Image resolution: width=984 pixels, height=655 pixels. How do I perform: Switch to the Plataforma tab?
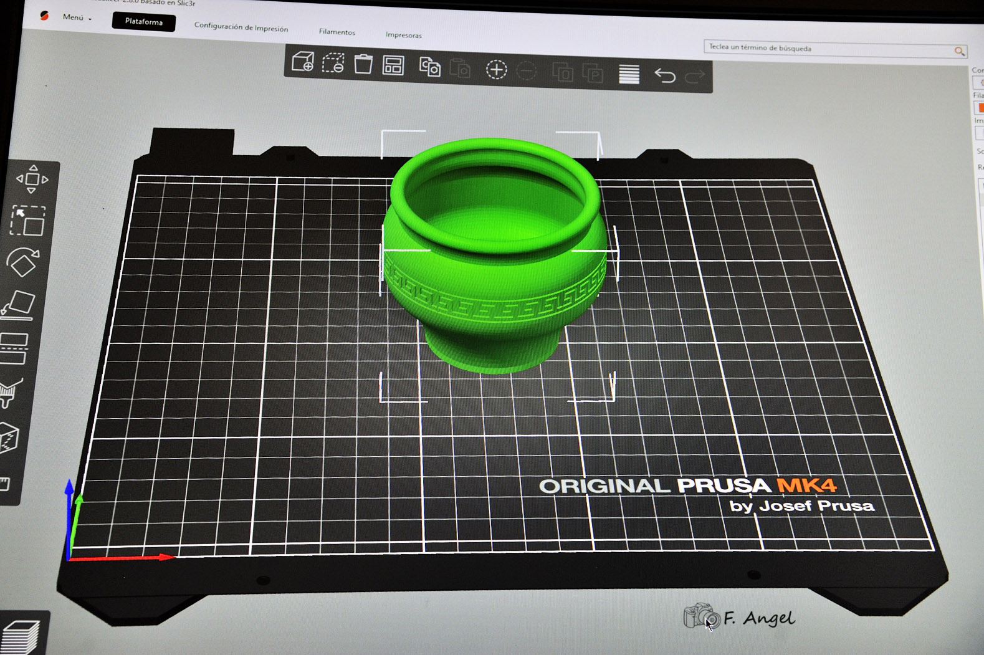coord(144,22)
